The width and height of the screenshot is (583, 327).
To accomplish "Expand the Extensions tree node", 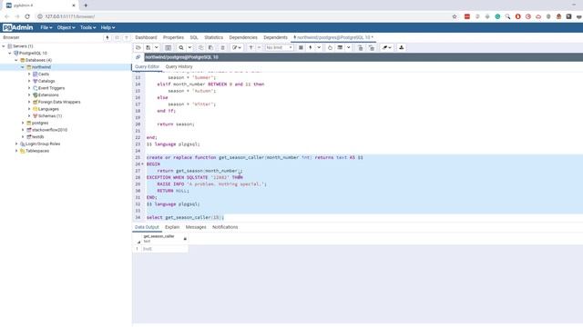I will [29, 94].
